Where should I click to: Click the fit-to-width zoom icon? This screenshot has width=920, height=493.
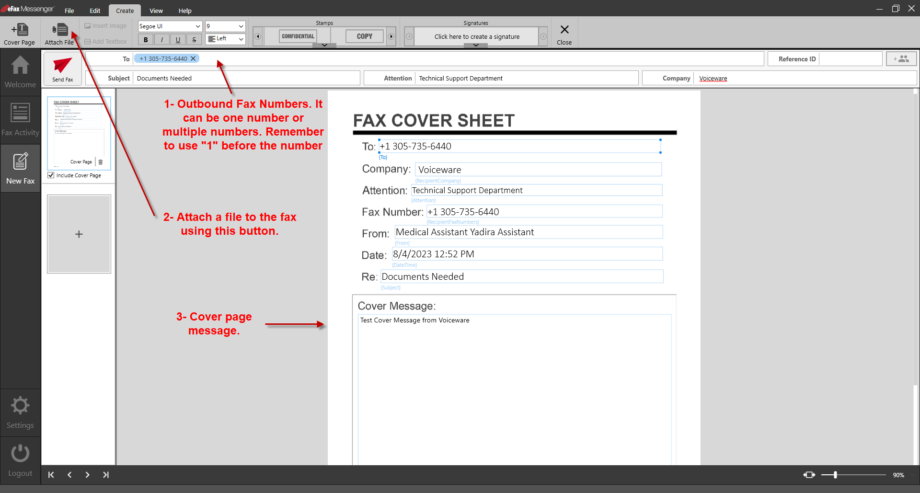pyautogui.click(x=809, y=475)
